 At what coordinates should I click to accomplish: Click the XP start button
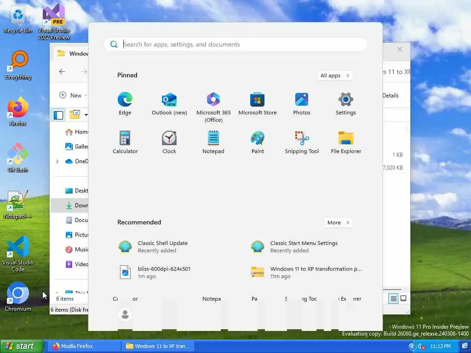(x=21, y=346)
